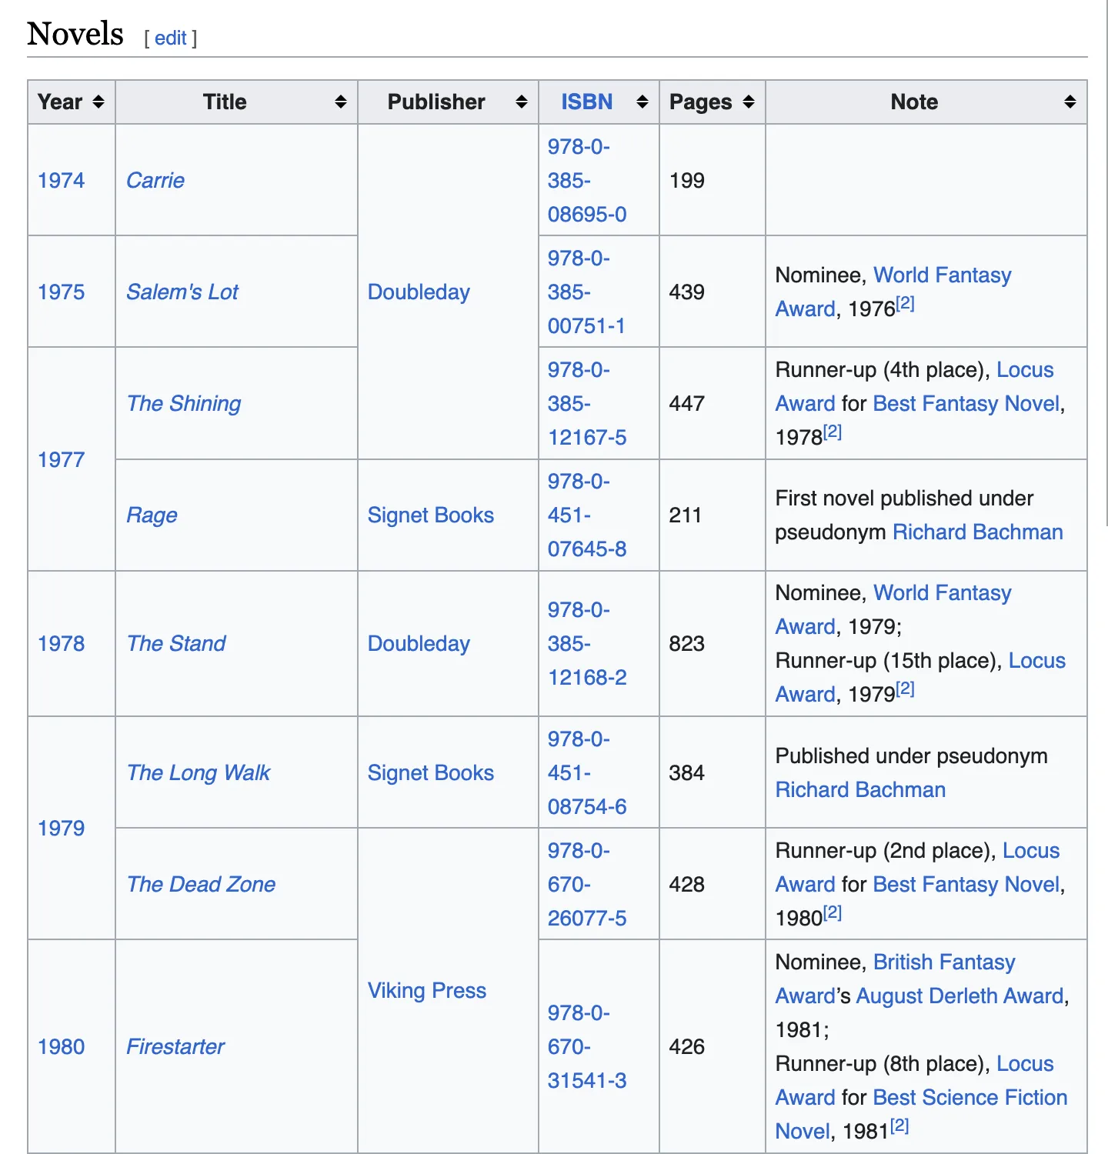Open Doubleday link in The Stand row

coord(419,643)
